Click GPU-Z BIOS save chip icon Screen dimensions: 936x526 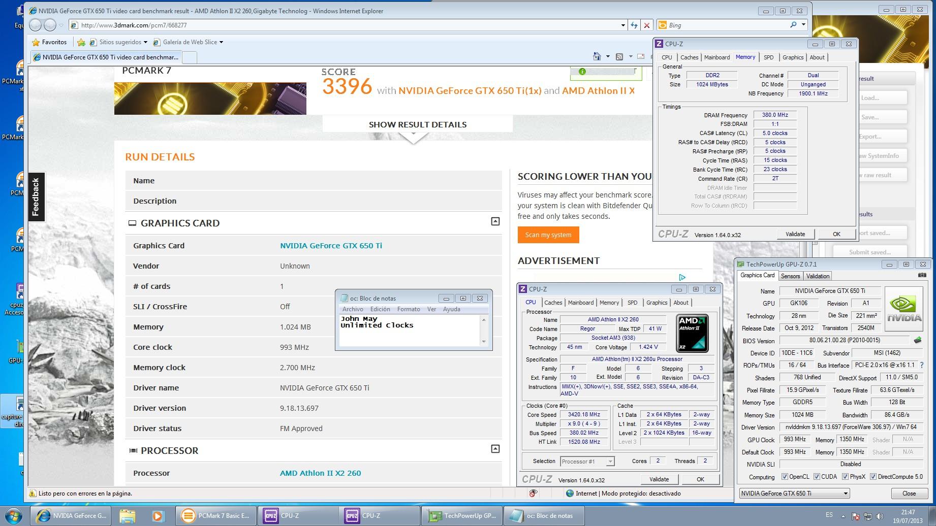918,340
